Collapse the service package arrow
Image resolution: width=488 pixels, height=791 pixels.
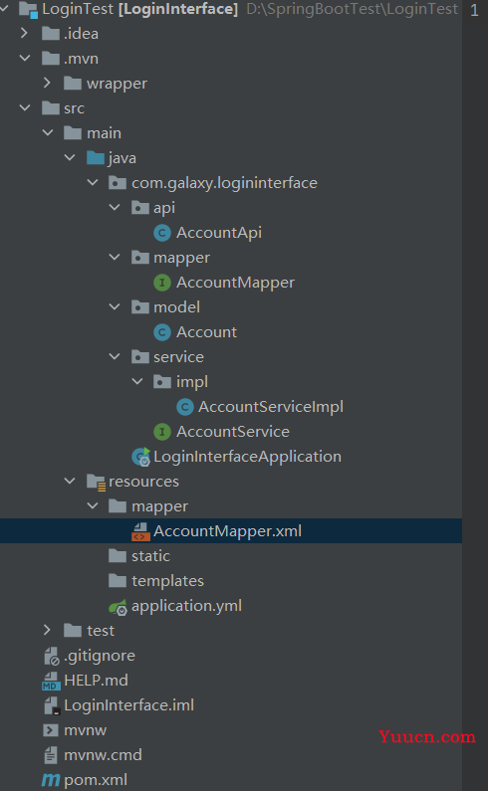pos(115,356)
